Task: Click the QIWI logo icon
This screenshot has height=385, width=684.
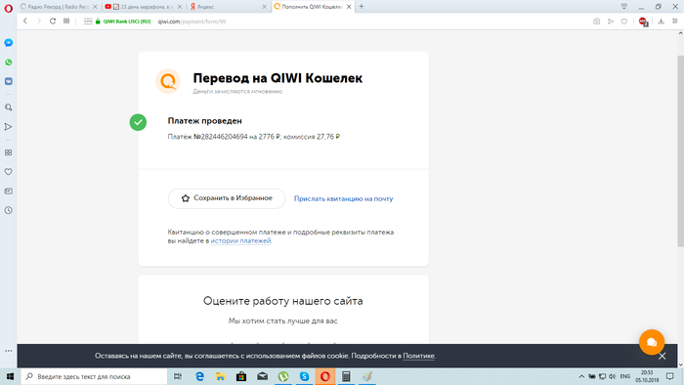Action: [168, 81]
